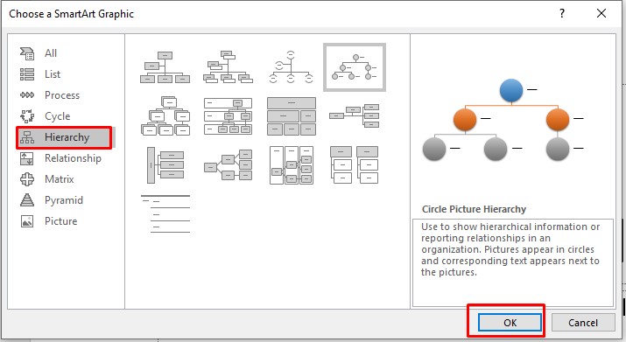Choose the Hierarchy layout with stacked boxes
Screen dimensions: 626x342
pyautogui.click(x=165, y=115)
